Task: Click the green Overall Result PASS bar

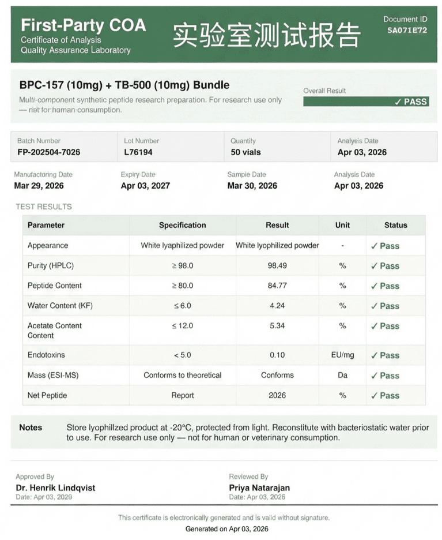Action: pos(366,102)
